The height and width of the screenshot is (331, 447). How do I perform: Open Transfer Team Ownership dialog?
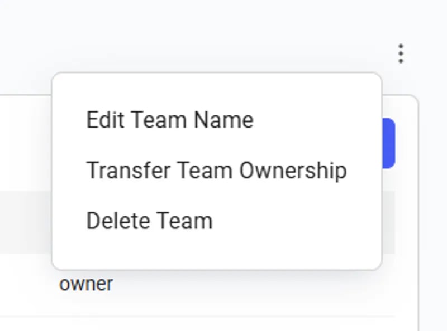pyautogui.click(x=217, y=171)
